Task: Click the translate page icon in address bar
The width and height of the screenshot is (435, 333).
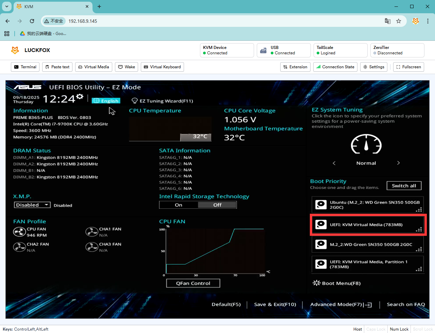Action: pyautogui.click(x=387, y=21)
